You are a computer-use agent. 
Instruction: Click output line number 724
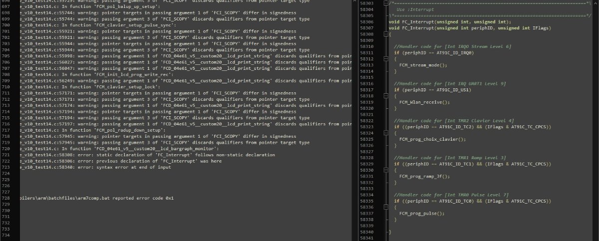click(x=6, y=174)
